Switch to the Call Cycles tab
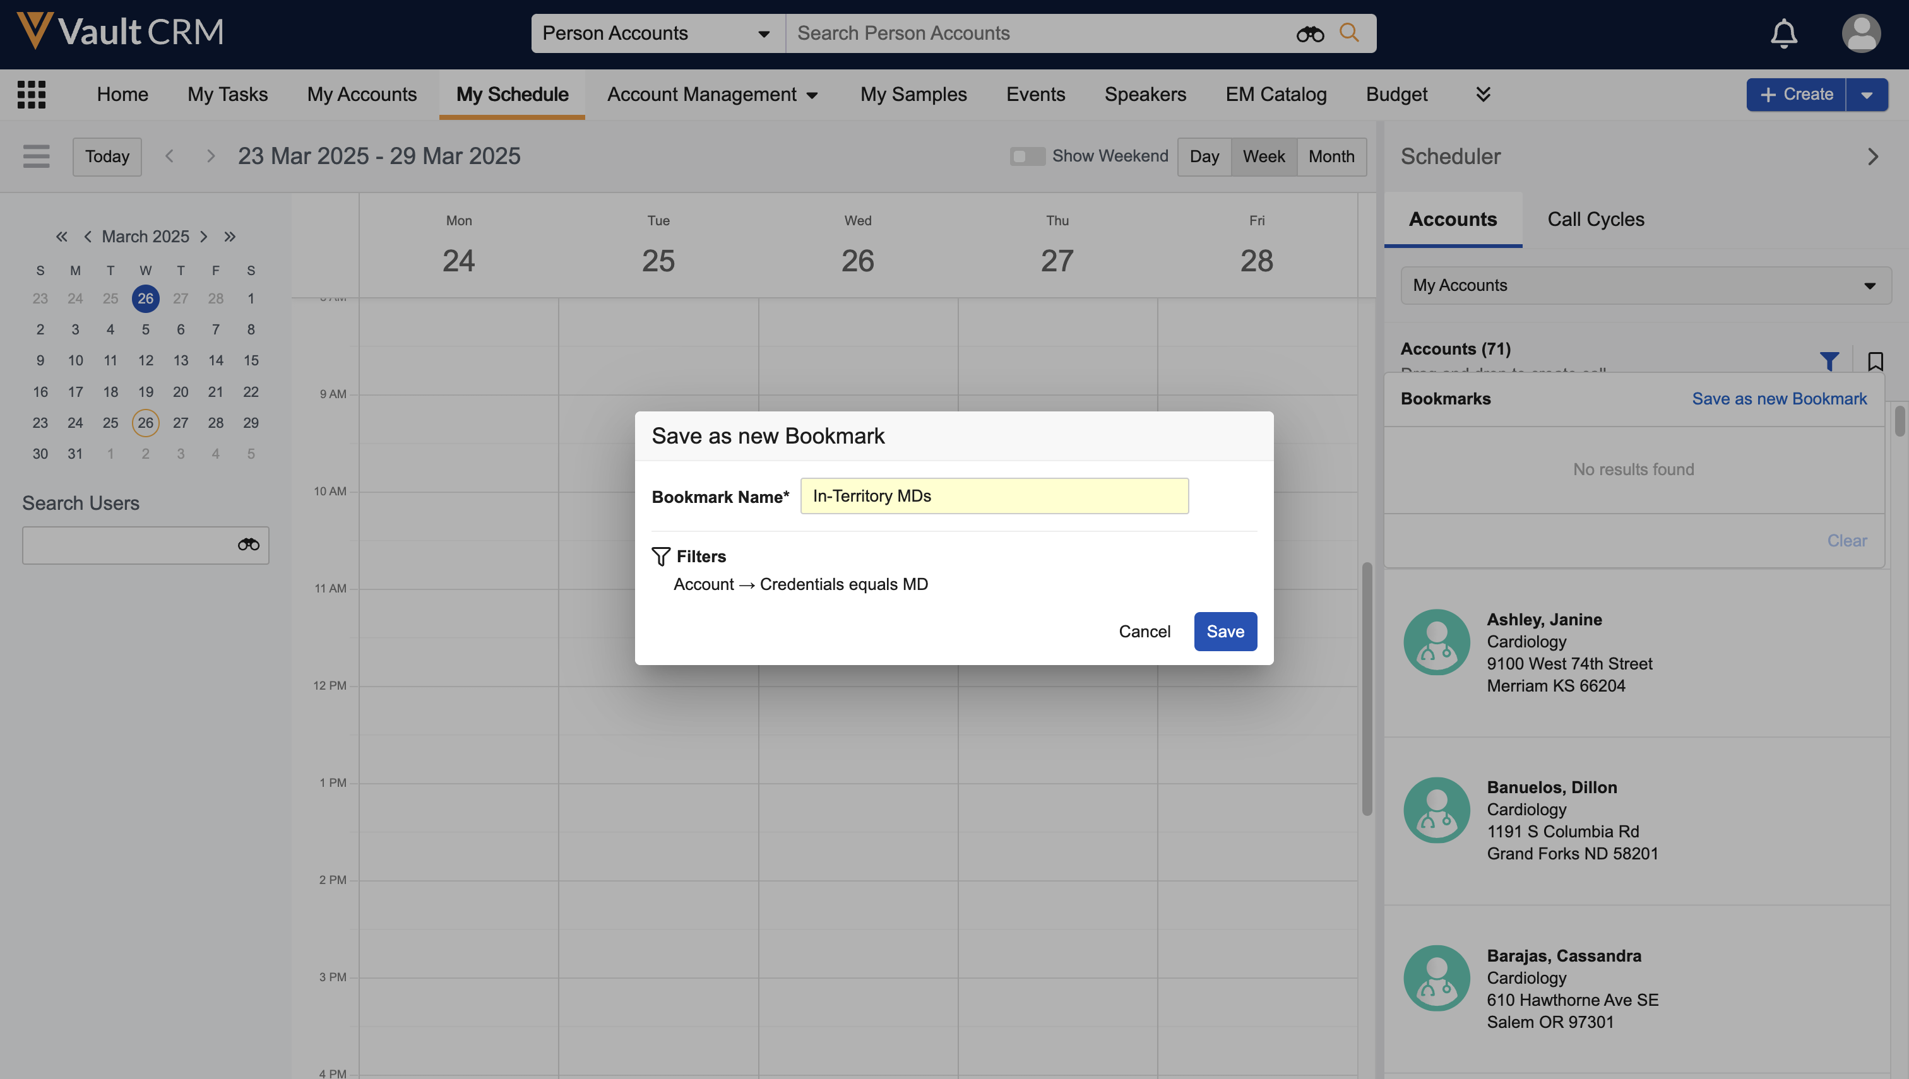1909x1079 pixels. click(x=1595, y=220)
